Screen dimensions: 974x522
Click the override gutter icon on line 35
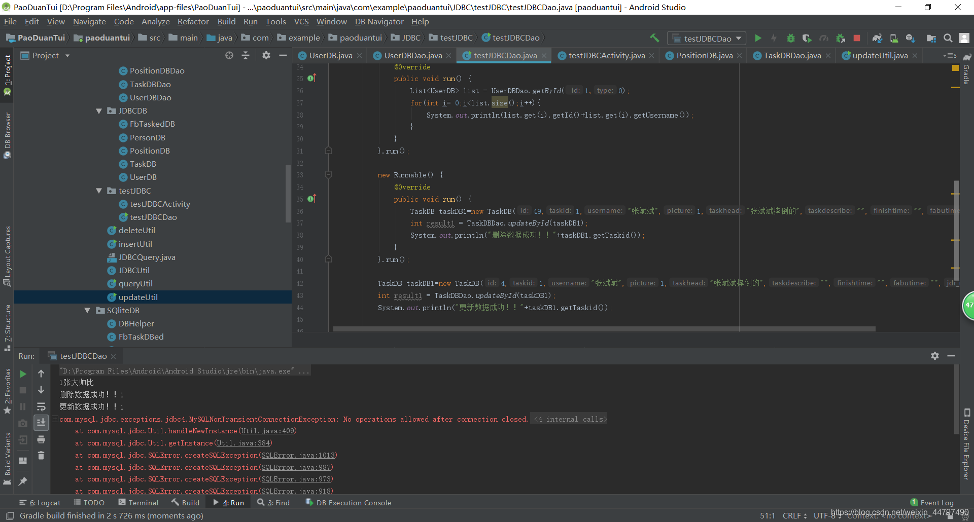(311, 199)
